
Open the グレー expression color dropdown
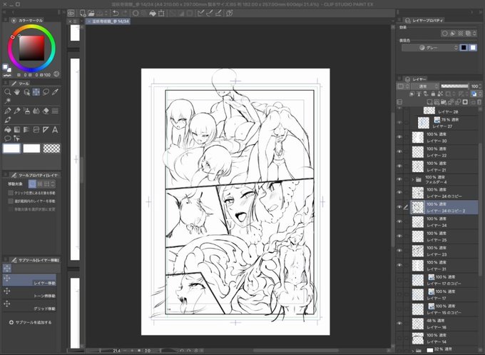pos(430,48)
